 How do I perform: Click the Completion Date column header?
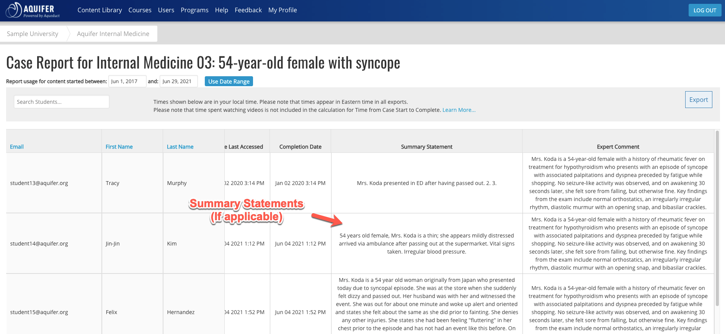click(300, 147)
